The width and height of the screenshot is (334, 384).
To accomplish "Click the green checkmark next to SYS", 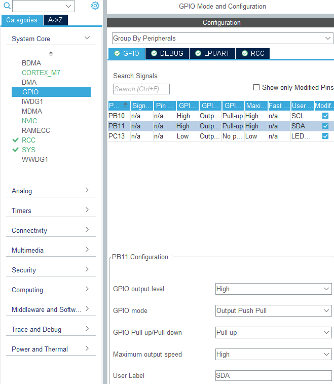I will [15, 150].
